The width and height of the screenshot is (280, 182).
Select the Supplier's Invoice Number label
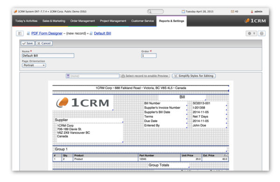(x=162, y=108)
